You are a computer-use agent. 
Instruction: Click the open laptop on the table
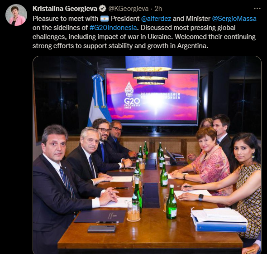(176, 158)
